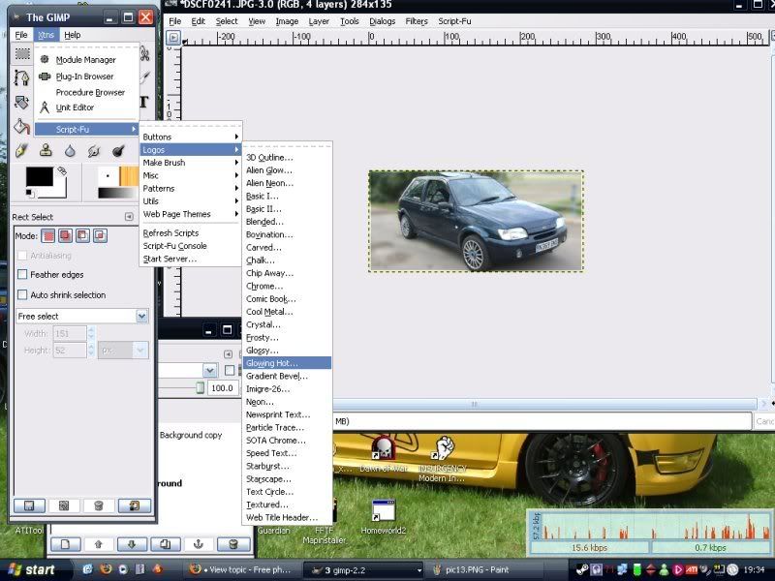Expand the Web Page Themes submenu
The image size is (775, 581).
coord(190,214)
